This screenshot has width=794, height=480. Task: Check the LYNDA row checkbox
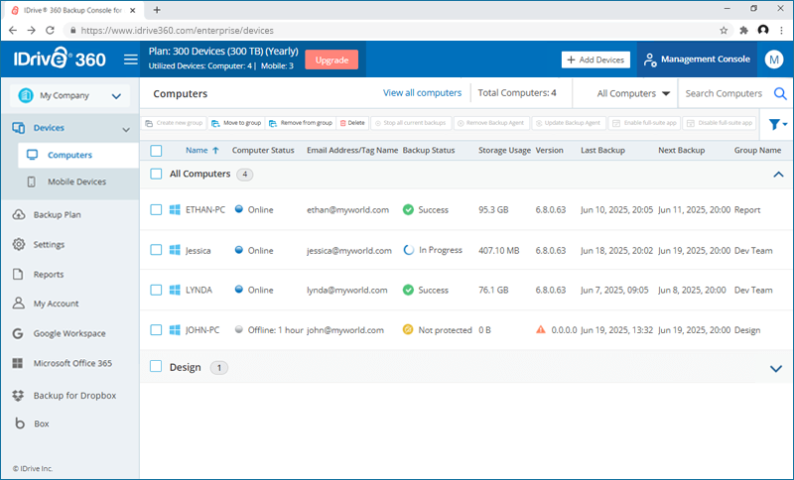(156, 290)
